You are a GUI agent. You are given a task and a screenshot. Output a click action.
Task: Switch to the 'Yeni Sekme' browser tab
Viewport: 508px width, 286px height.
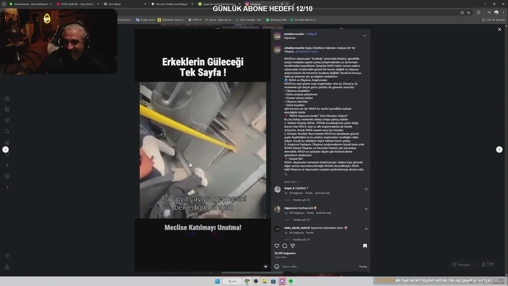124,4
